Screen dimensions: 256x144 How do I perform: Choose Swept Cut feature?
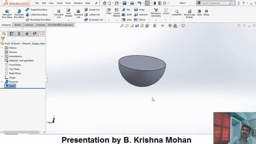[x=92, y=10]
